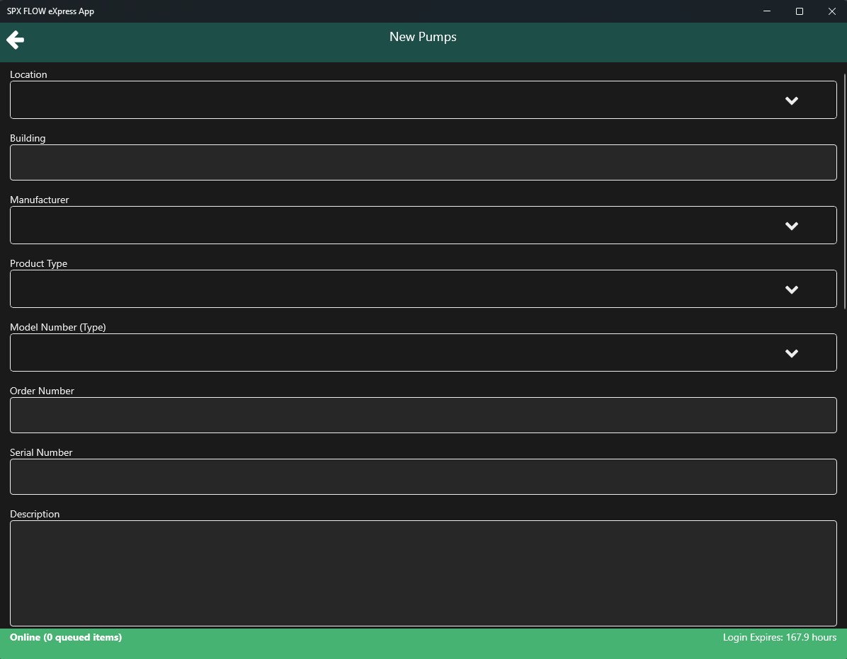Open the Model Number (Type) dropdown chevron

click(x=791, y=353)
